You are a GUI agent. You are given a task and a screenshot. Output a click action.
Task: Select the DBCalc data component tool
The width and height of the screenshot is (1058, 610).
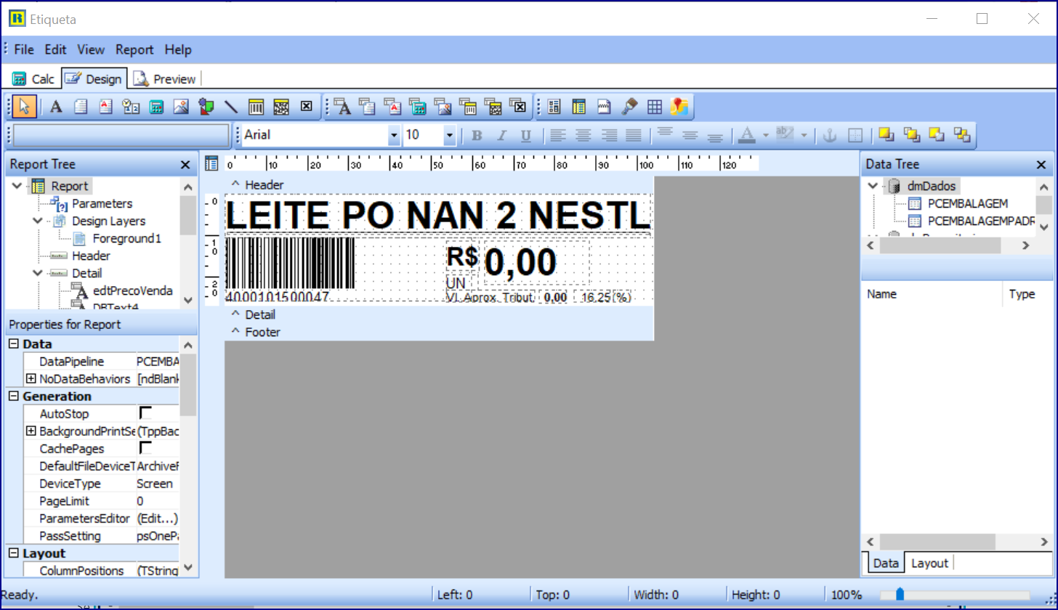pyautogui.click(x=417, y=107)
